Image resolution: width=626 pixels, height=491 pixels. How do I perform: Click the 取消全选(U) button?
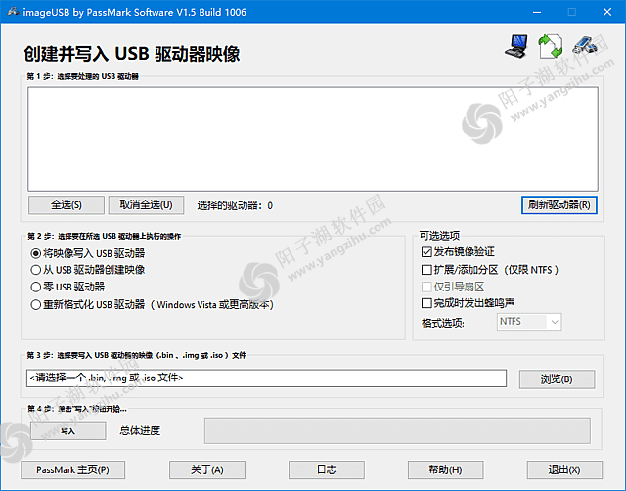pos(146,205)
